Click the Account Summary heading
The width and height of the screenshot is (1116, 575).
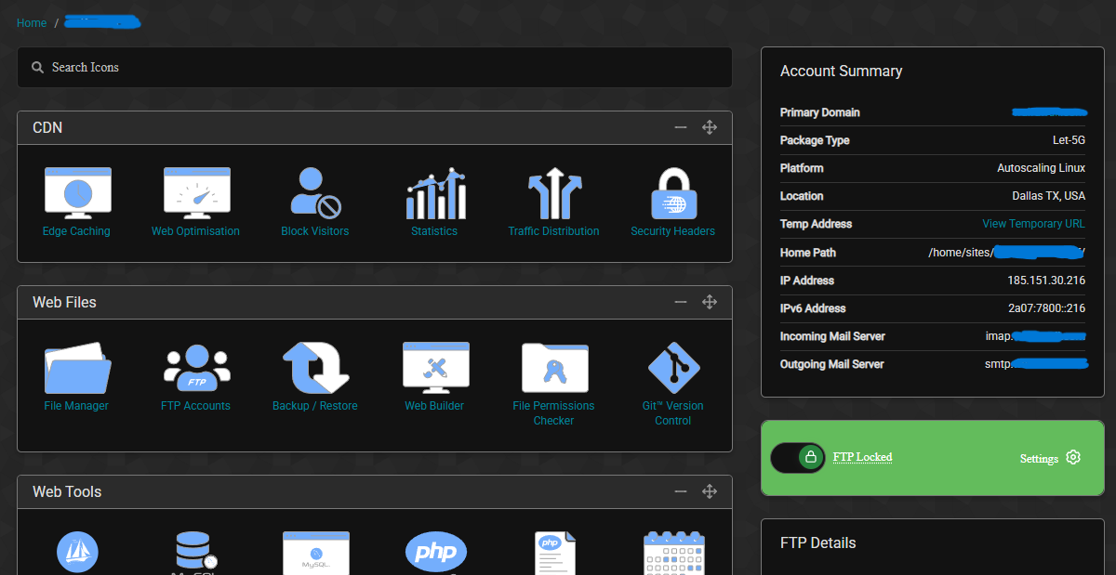841,72
